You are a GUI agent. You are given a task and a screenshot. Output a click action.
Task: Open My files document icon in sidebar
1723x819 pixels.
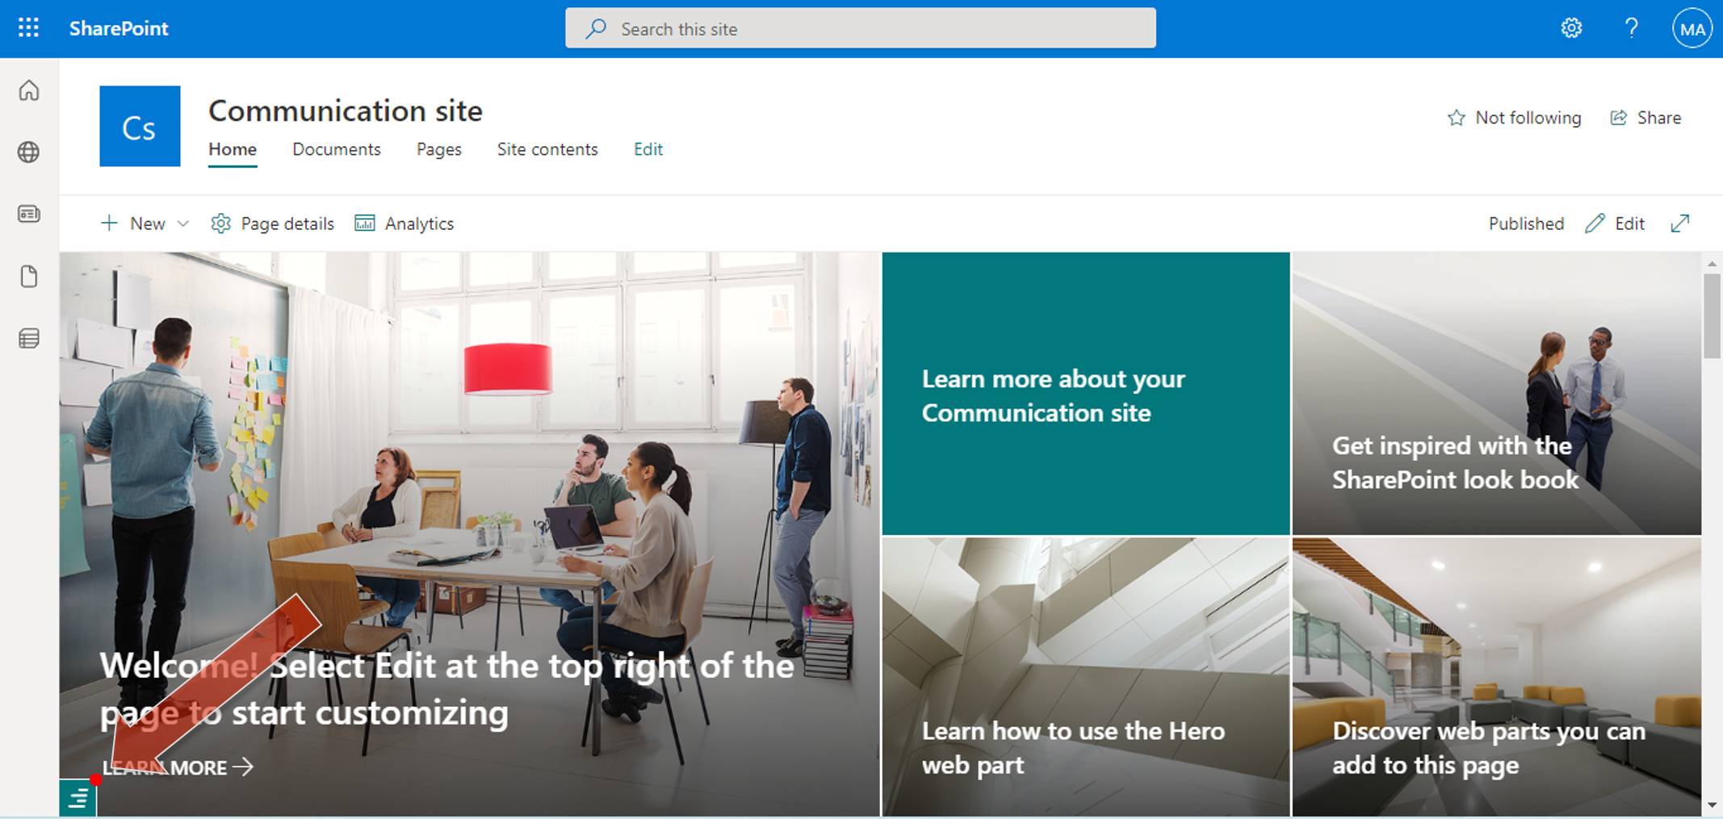tap(29, 276)
